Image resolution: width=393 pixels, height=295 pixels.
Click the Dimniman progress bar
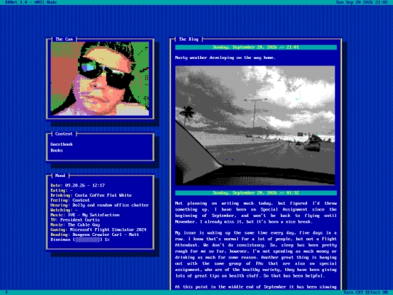click(x=87, y=240)
